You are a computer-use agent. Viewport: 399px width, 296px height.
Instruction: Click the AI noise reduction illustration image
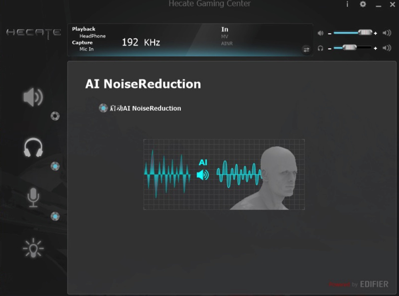coord(224,175)
